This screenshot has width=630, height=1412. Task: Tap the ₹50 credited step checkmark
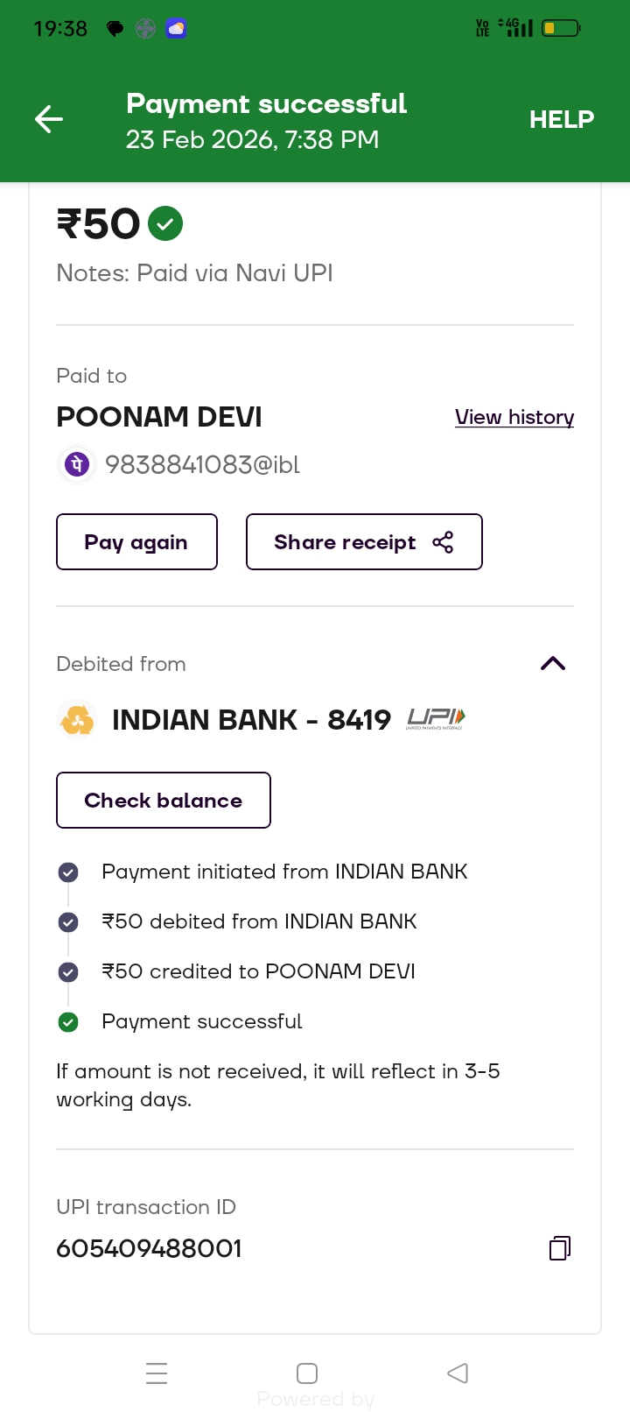pos(68,972)
